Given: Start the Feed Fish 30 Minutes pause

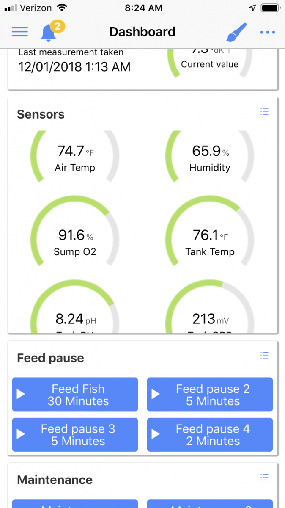Looking at the screenshot, I should click(75, 395).
